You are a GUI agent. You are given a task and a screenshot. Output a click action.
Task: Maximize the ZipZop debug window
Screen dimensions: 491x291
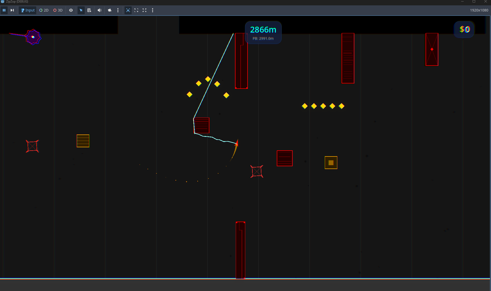click(x=474, y=2)
